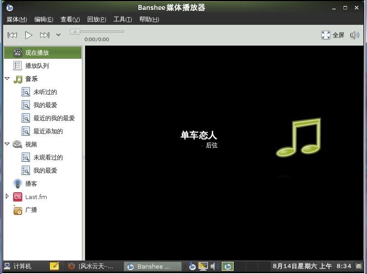Click the 0:00/0:00 time label
The width and height of the screenshot is (367, 274).
pos(97,39)
